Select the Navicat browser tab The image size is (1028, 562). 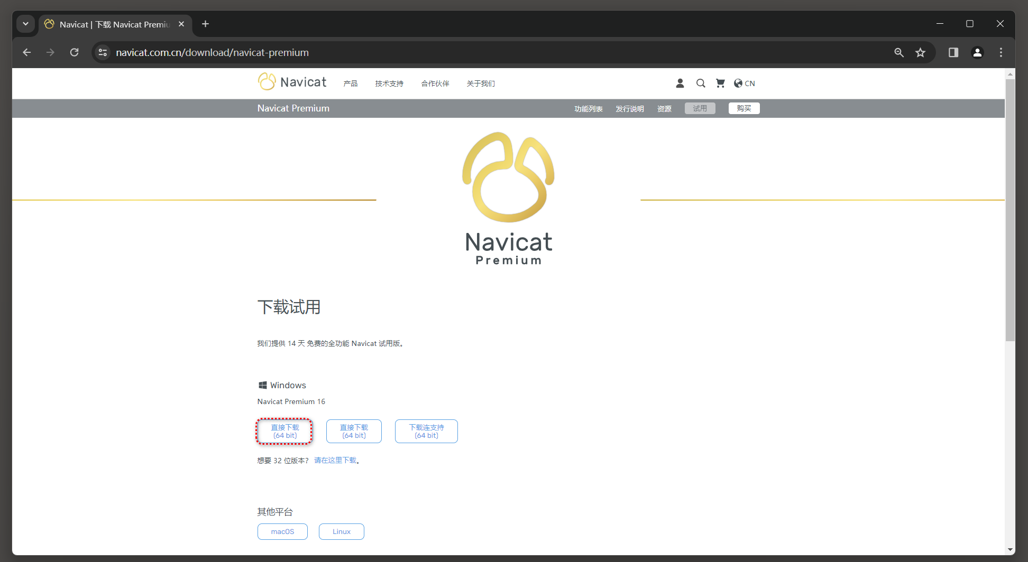coord(115,24)
